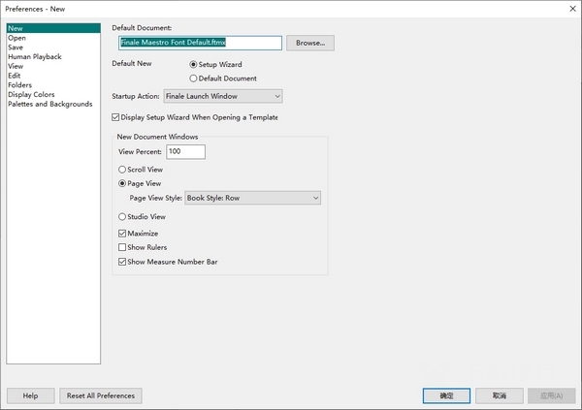The image size is (582, 410).
Task: Uncheck the Maximize checkbox
Action: (x=122, y=234)
